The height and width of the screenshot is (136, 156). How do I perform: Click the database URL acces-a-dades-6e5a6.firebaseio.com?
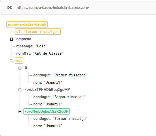tap(53, 8)
